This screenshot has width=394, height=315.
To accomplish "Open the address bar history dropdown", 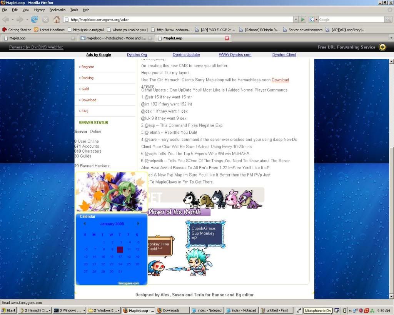I will pyautogui.click(x=295, y=19).
